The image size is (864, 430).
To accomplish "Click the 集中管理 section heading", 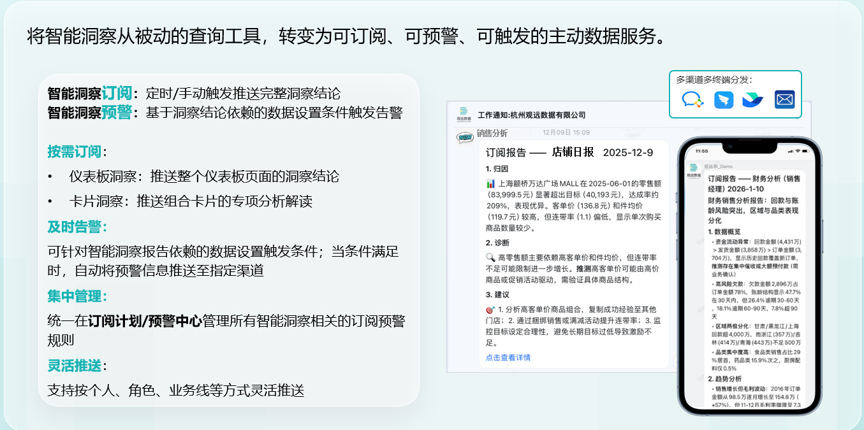I will 77,296.
